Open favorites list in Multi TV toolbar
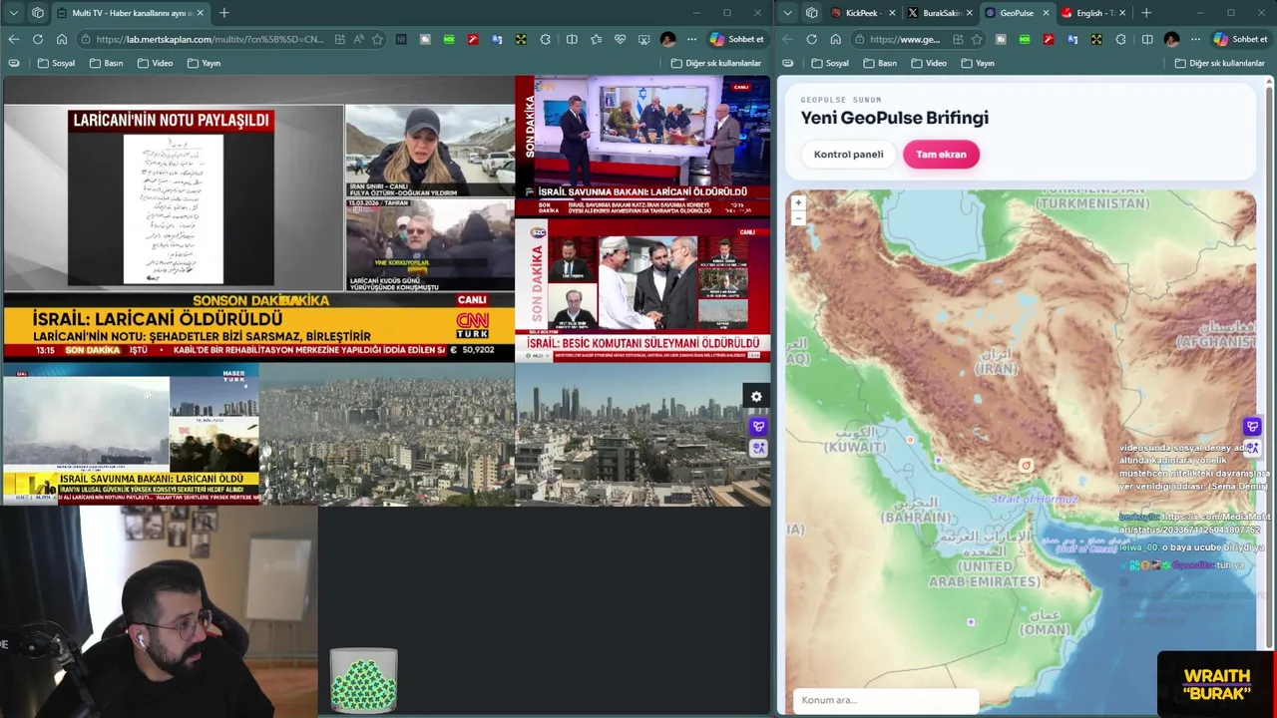 point(596,39)
